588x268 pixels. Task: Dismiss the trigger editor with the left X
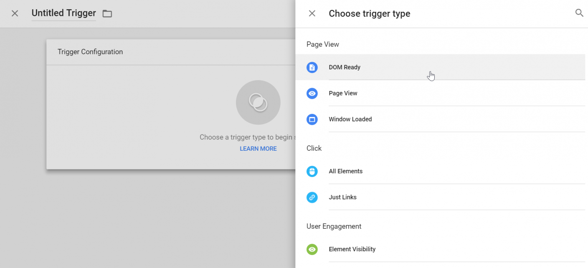pyautogui.click(x=15, y=13)
